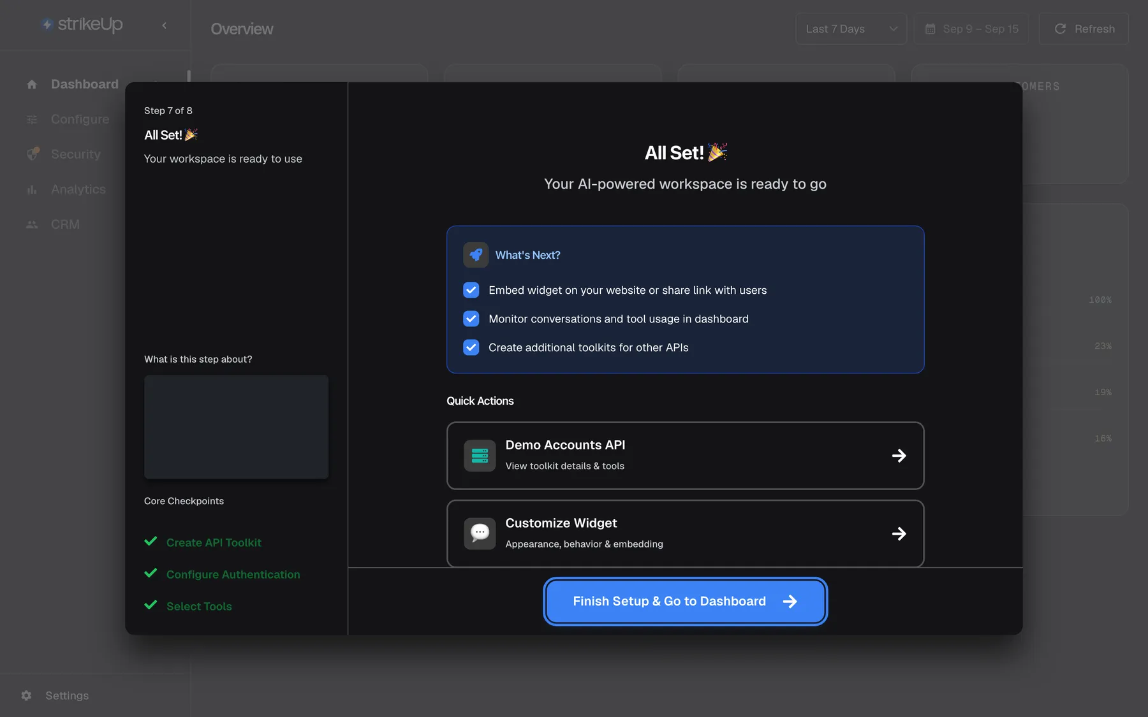Click the Analytics bar chart icon
The height and width of the screenshot is (717, 1148).
point(32,189)
